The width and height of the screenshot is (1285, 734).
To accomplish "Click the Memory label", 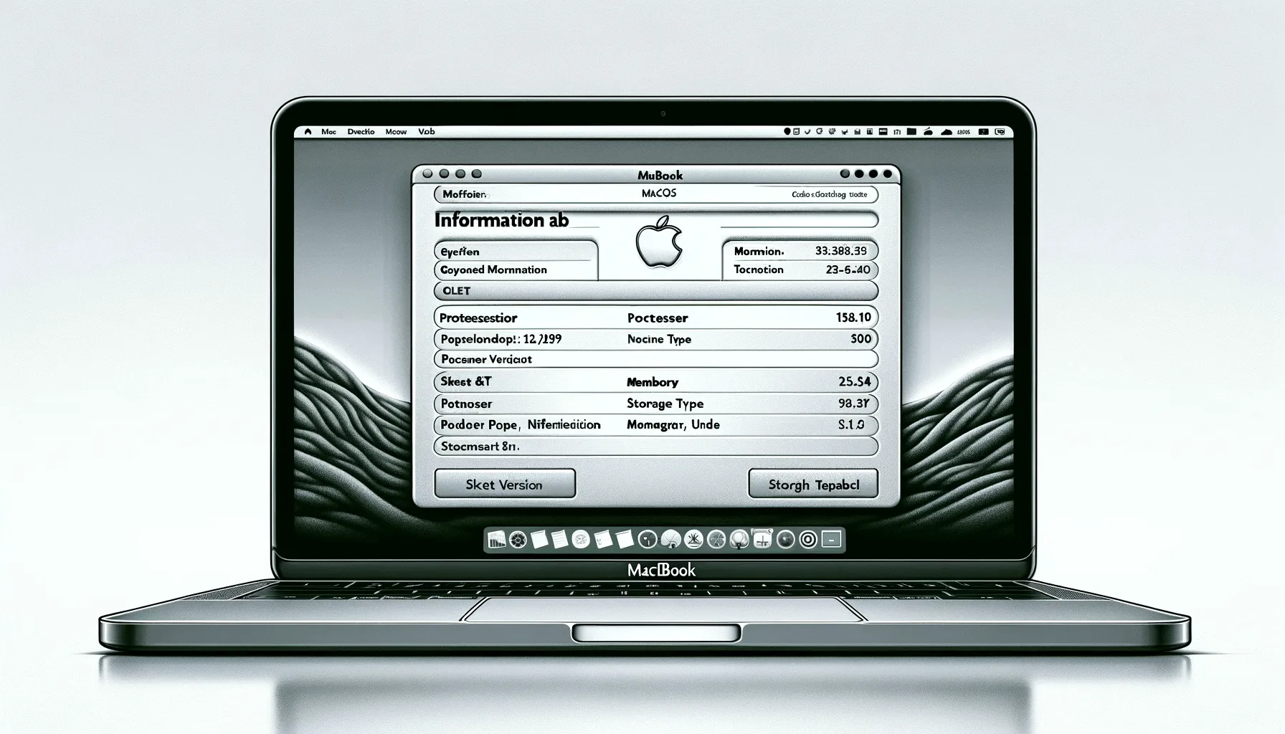I will tap(652, 382).
